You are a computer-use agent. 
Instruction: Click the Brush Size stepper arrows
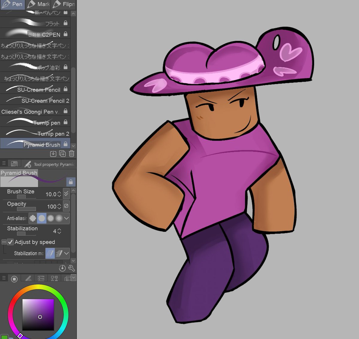click(59, 194)
